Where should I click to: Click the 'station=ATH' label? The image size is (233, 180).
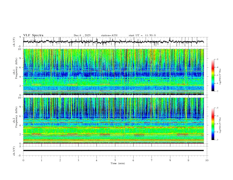click(109, 35)
